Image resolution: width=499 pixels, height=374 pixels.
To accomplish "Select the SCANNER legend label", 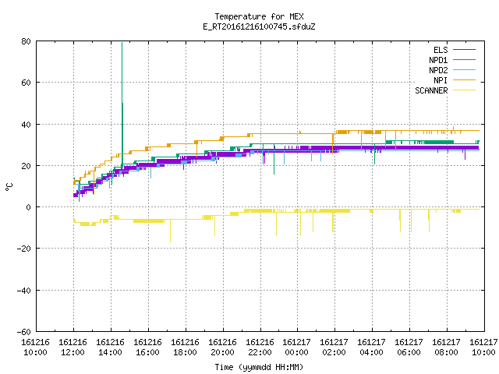I will click(x=431, y=90).
